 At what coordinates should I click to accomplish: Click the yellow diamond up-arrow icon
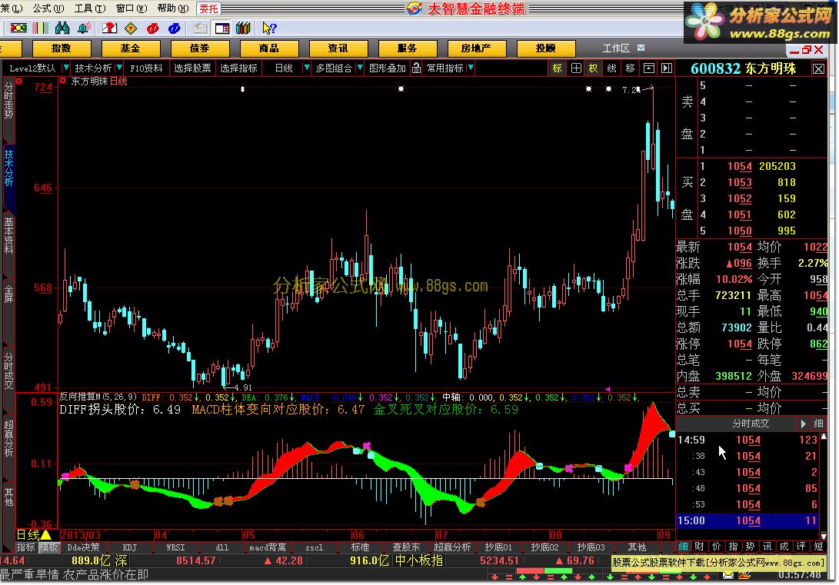(x=131, y=28)
